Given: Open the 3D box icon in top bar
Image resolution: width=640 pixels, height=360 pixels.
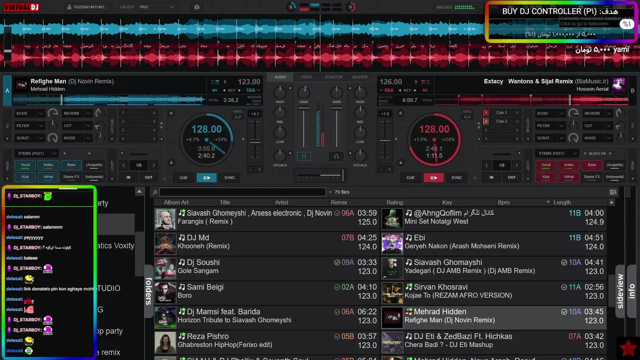Looking at the screenshot, I should [196, 7].
